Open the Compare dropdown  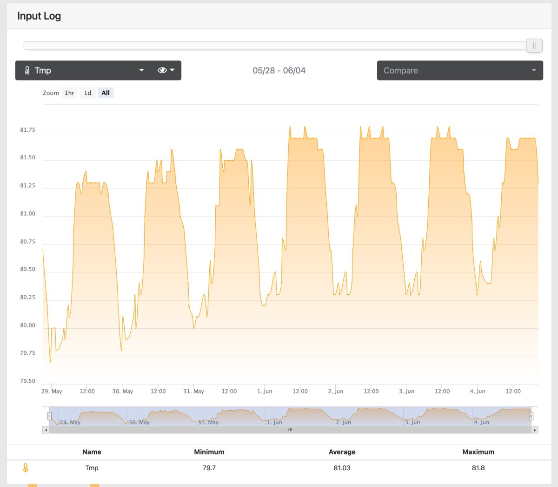[460, 70]
